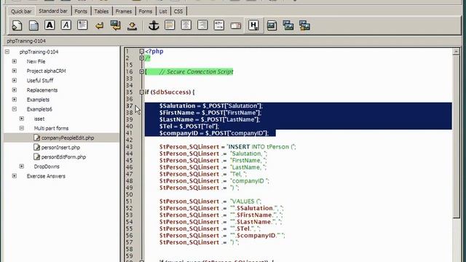Viewport: 466px width, 262px height.
Task: Click the 'INSERT INTO tPerson' code line
Action: [228, 147]
